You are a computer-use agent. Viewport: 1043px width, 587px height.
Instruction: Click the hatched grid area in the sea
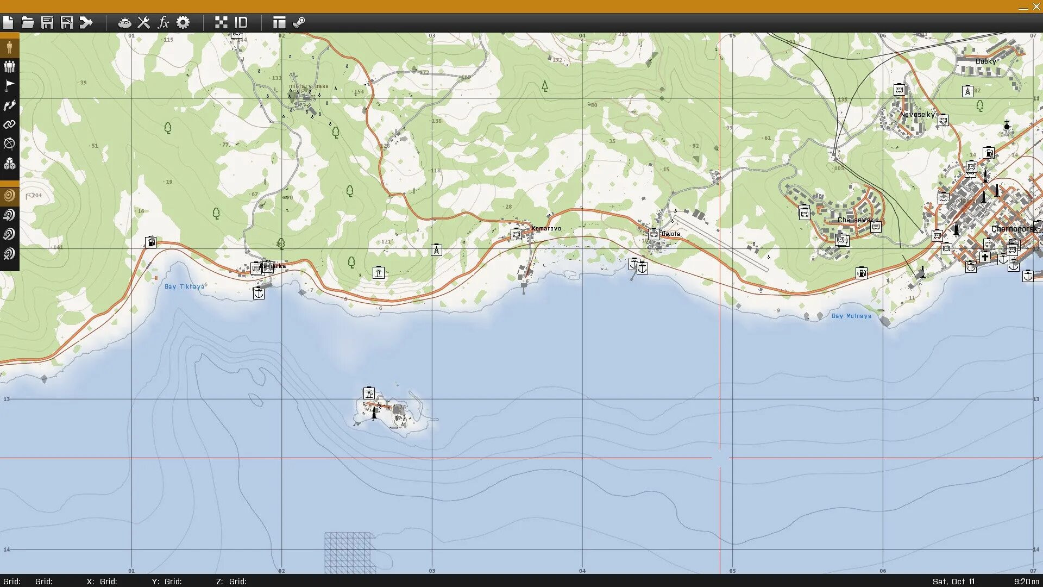pyautogui.click(x=350, y=553)
